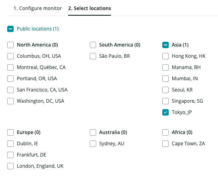Viewport: 218px width, 183px height.
Task: Switch to the Configure monitor tab
Action: pos(38,8)
